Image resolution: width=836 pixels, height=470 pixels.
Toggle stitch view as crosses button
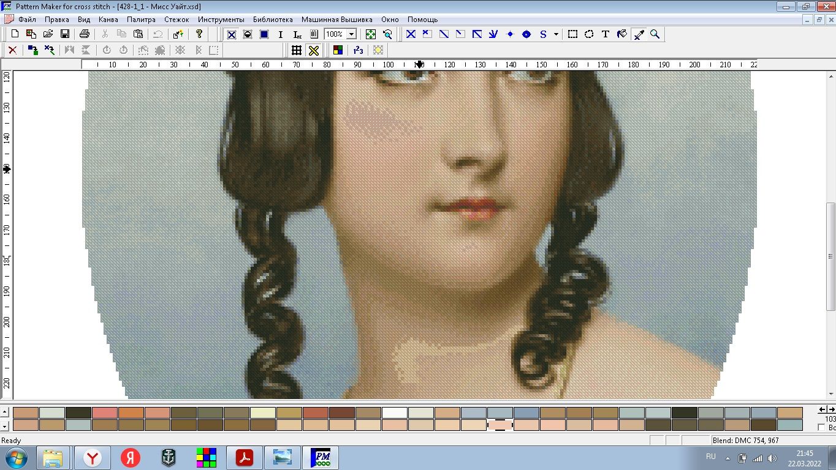[x=314, y=50]
